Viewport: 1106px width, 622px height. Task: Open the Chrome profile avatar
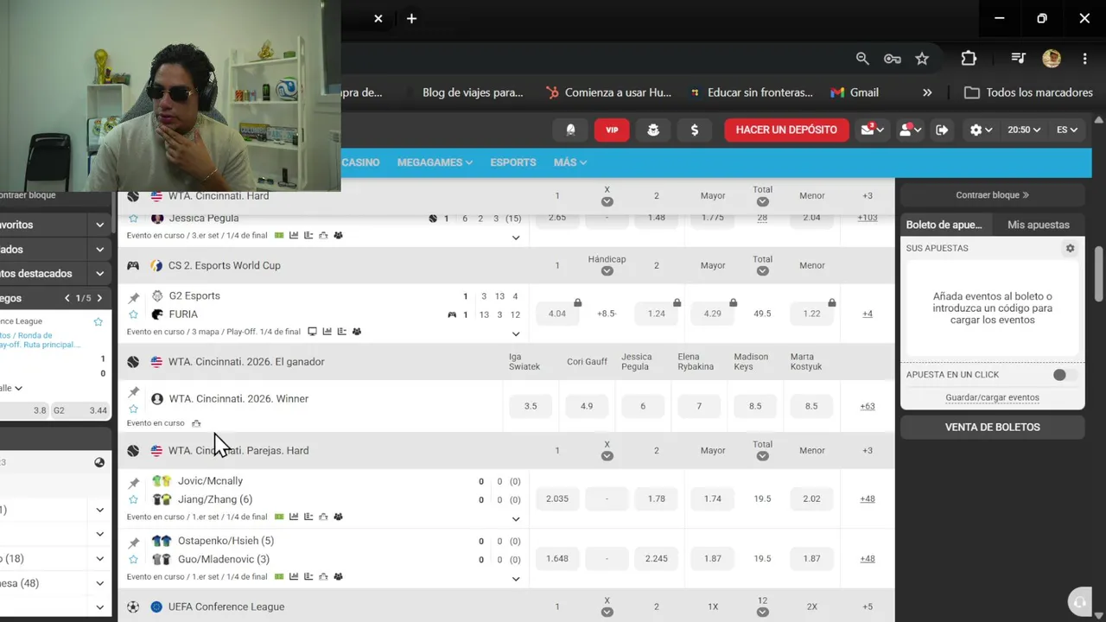[x=1052, y=58]
